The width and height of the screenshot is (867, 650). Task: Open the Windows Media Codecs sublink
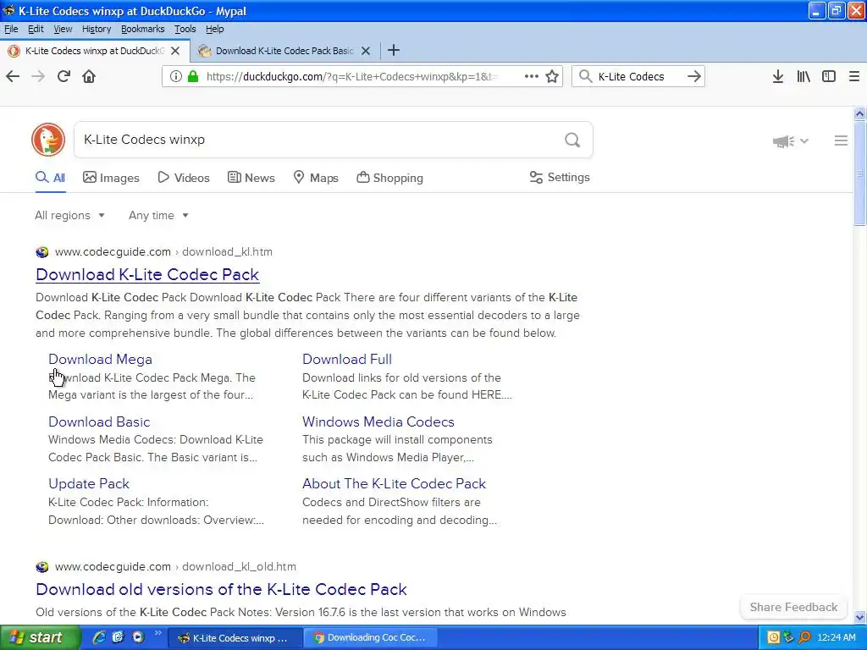[x=378, y=421]
